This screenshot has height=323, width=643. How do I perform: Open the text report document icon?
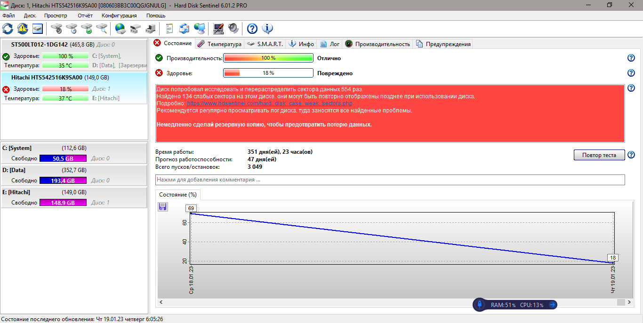coord(169,29)
